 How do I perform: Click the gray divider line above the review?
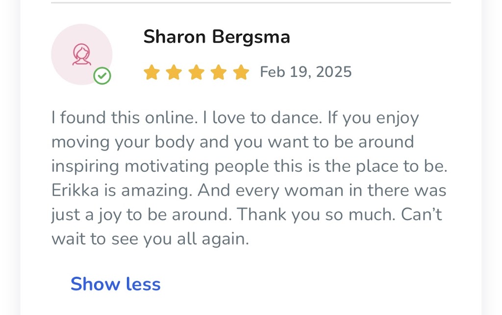tap(251, 3)
